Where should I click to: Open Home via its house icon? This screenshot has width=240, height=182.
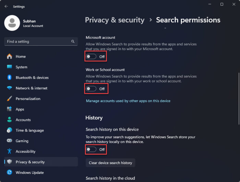click(x=10, y=56)
